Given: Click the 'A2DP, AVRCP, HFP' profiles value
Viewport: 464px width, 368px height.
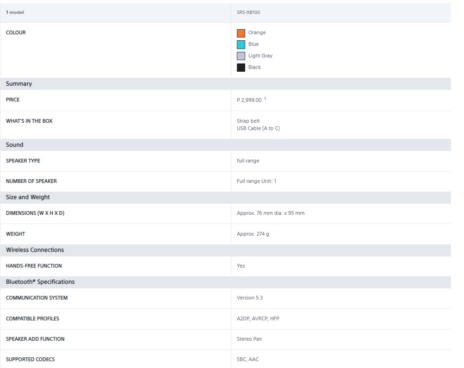Looking at the screenshot, I should tap(258, 318).
